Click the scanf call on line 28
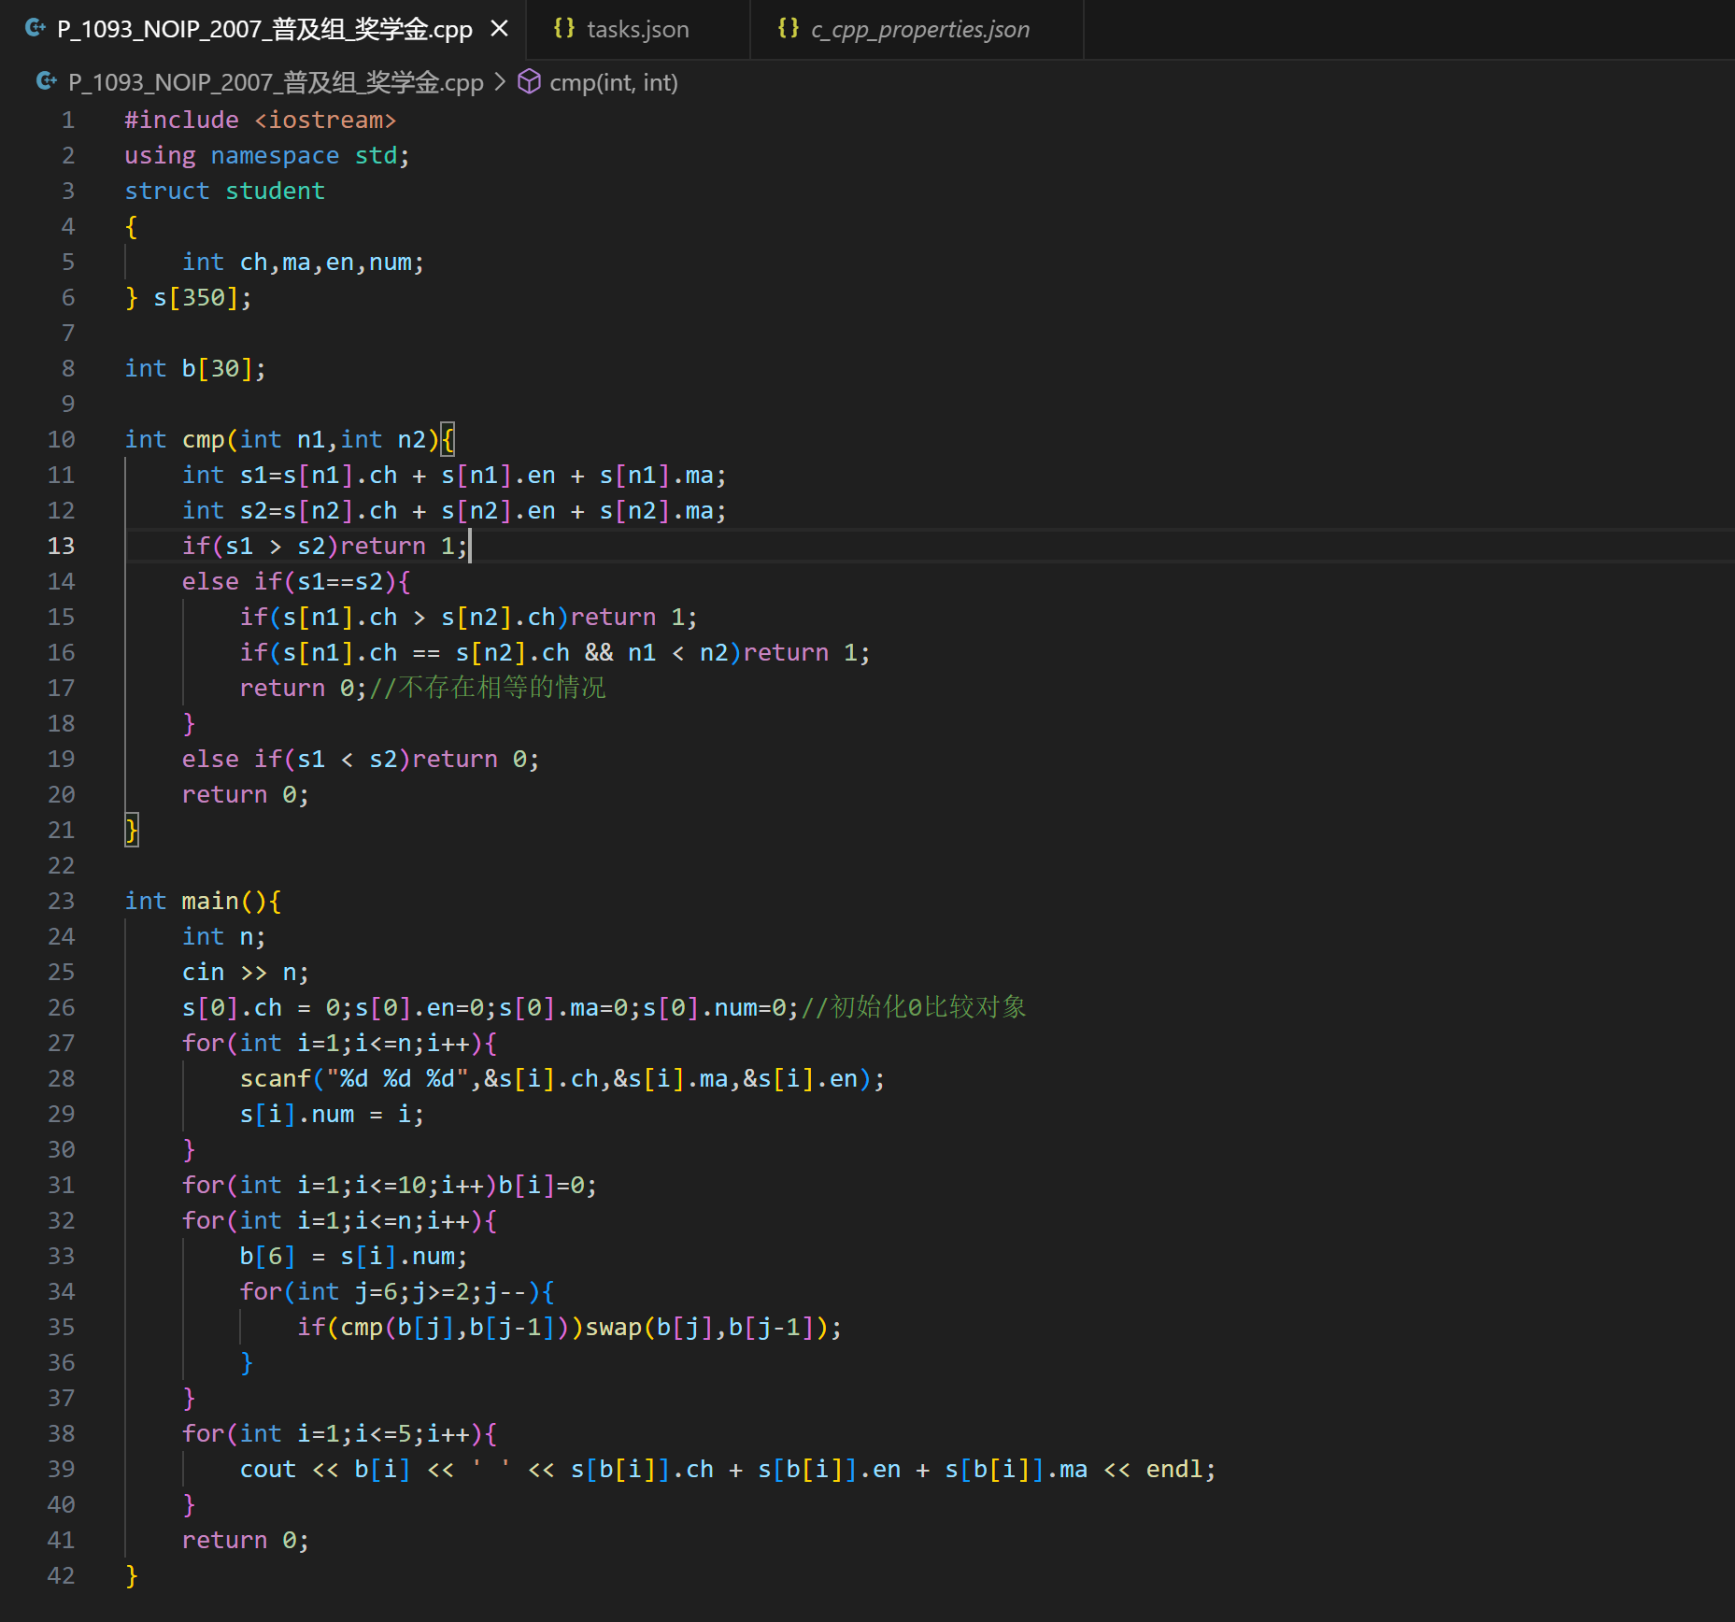This screenshot has height=1622, width=1735. (275, 1078)
